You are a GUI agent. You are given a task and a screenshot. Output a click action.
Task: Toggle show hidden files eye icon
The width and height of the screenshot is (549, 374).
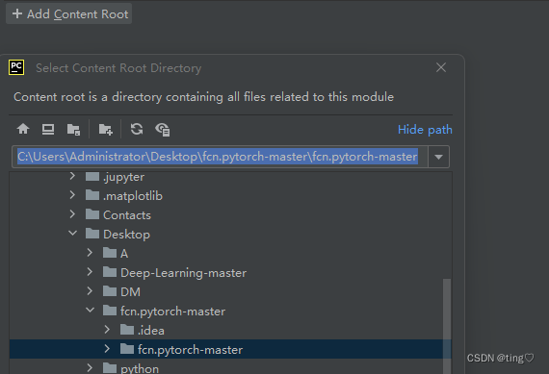tap(163, 130)
